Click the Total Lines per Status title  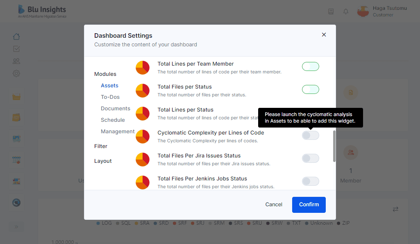[185, 109]
